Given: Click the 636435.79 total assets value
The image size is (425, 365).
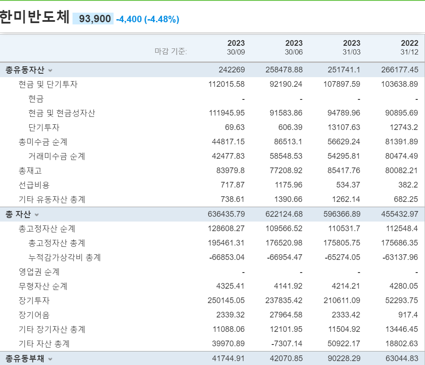Looking at the screenshot, I should pos(226,214).
